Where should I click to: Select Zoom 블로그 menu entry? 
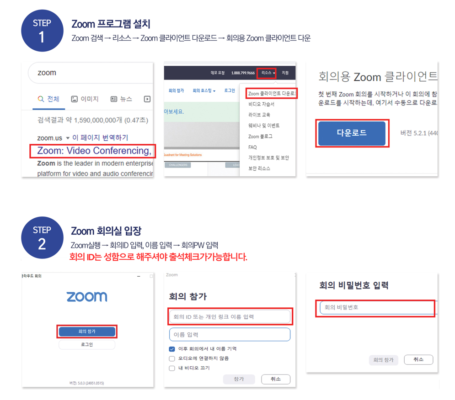coord(260,136)
